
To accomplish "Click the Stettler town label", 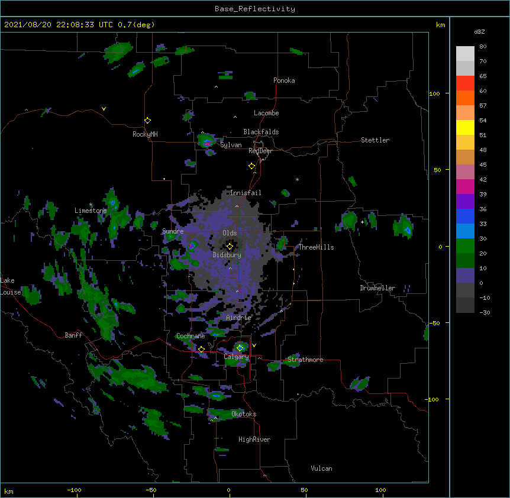I will click(x=375, y=140).
